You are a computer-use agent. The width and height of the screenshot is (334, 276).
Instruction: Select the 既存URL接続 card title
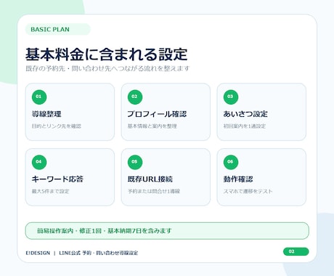(x=150, y=179)
